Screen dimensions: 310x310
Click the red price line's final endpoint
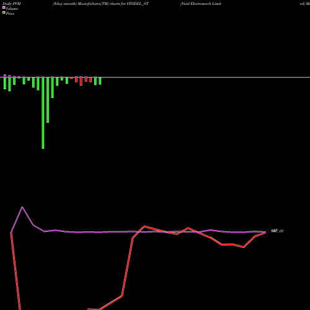(265, 232)
